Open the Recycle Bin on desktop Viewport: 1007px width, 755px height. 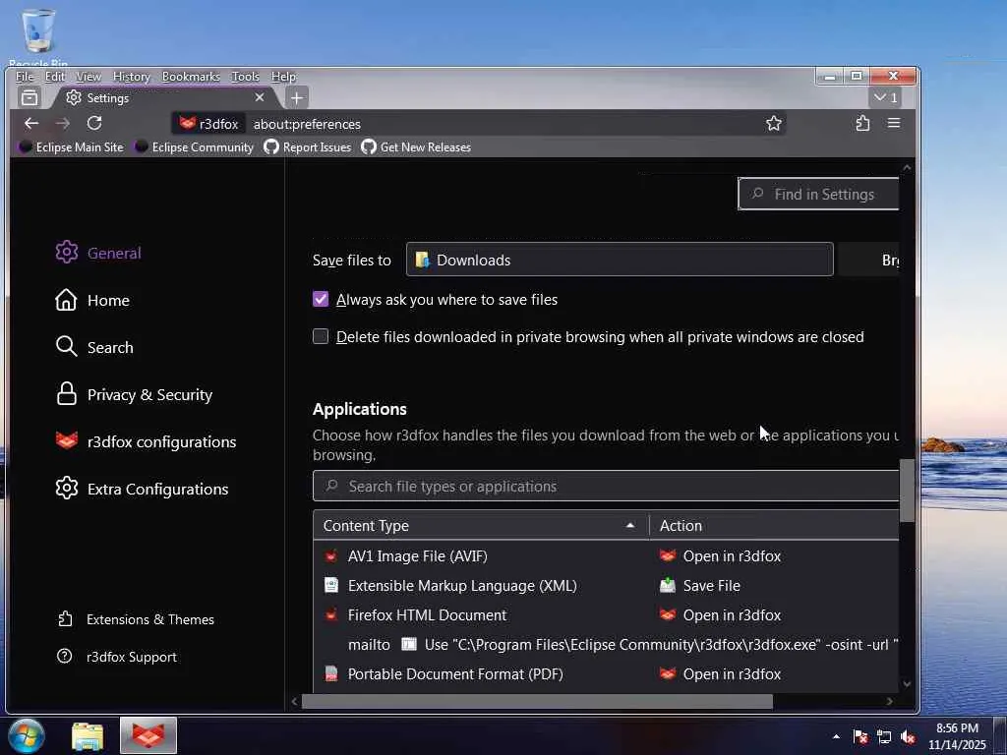pos(38,37)
